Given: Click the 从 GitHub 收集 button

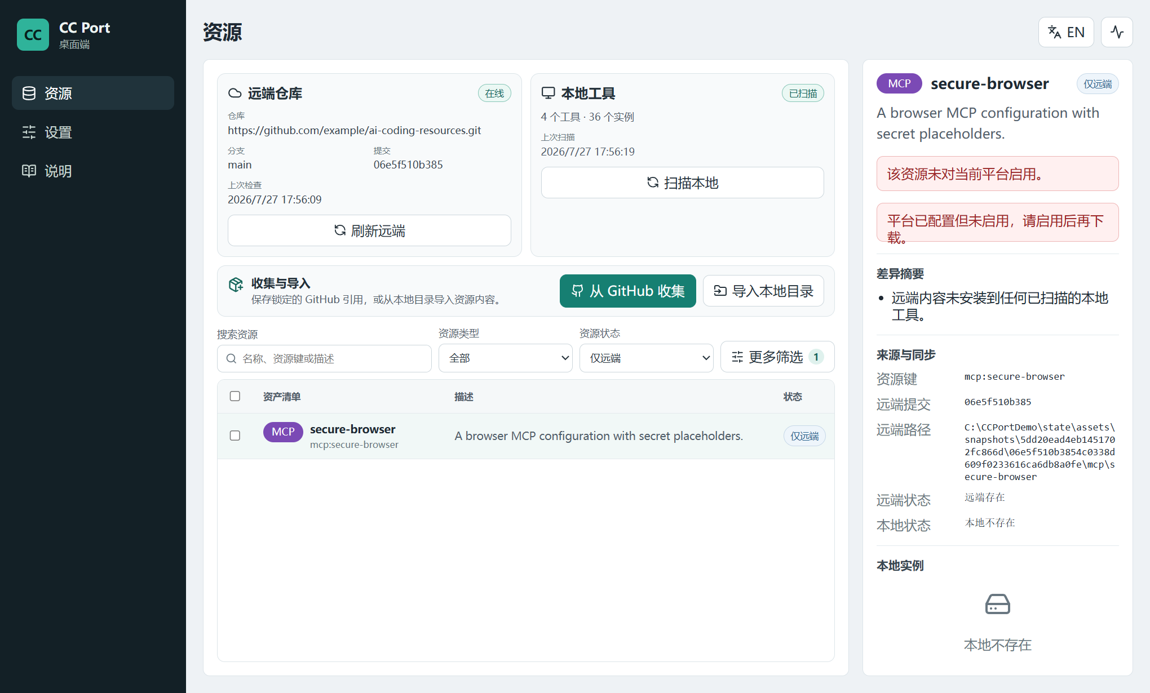Looking at the screenshot, I should pyautogui.click(x=627, y=291).
